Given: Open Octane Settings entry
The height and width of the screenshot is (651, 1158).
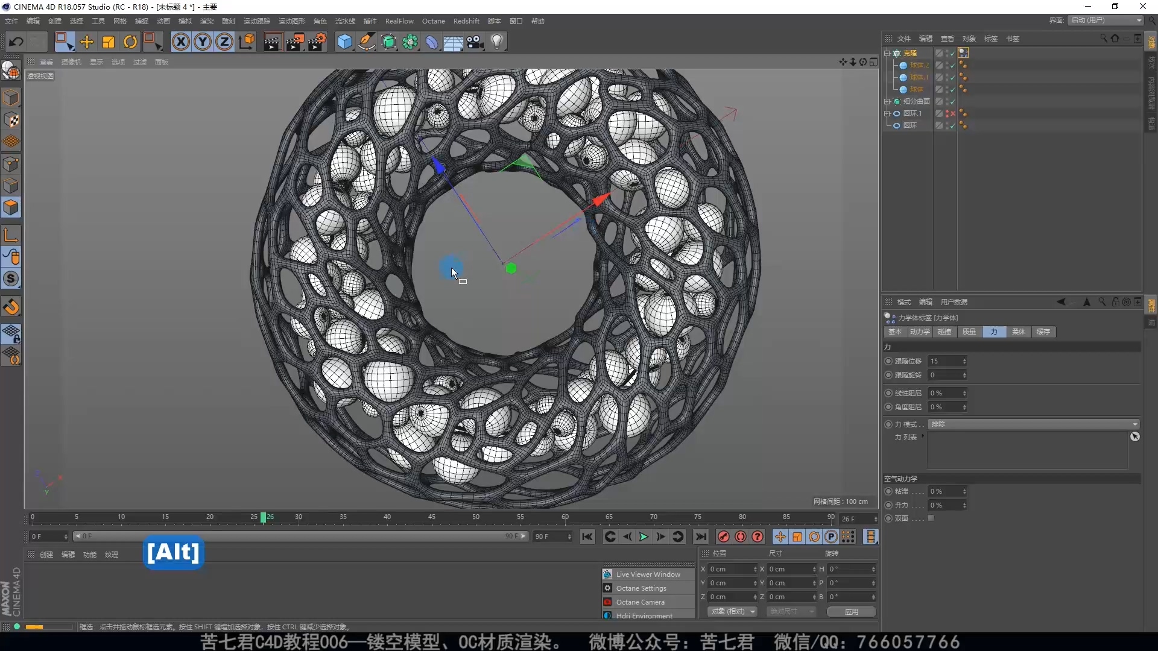Looking at the screenshot, I should 648,588.
